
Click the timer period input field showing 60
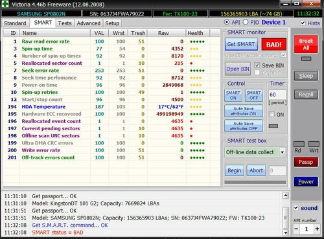pyautogui.click(x=277, y=95)
